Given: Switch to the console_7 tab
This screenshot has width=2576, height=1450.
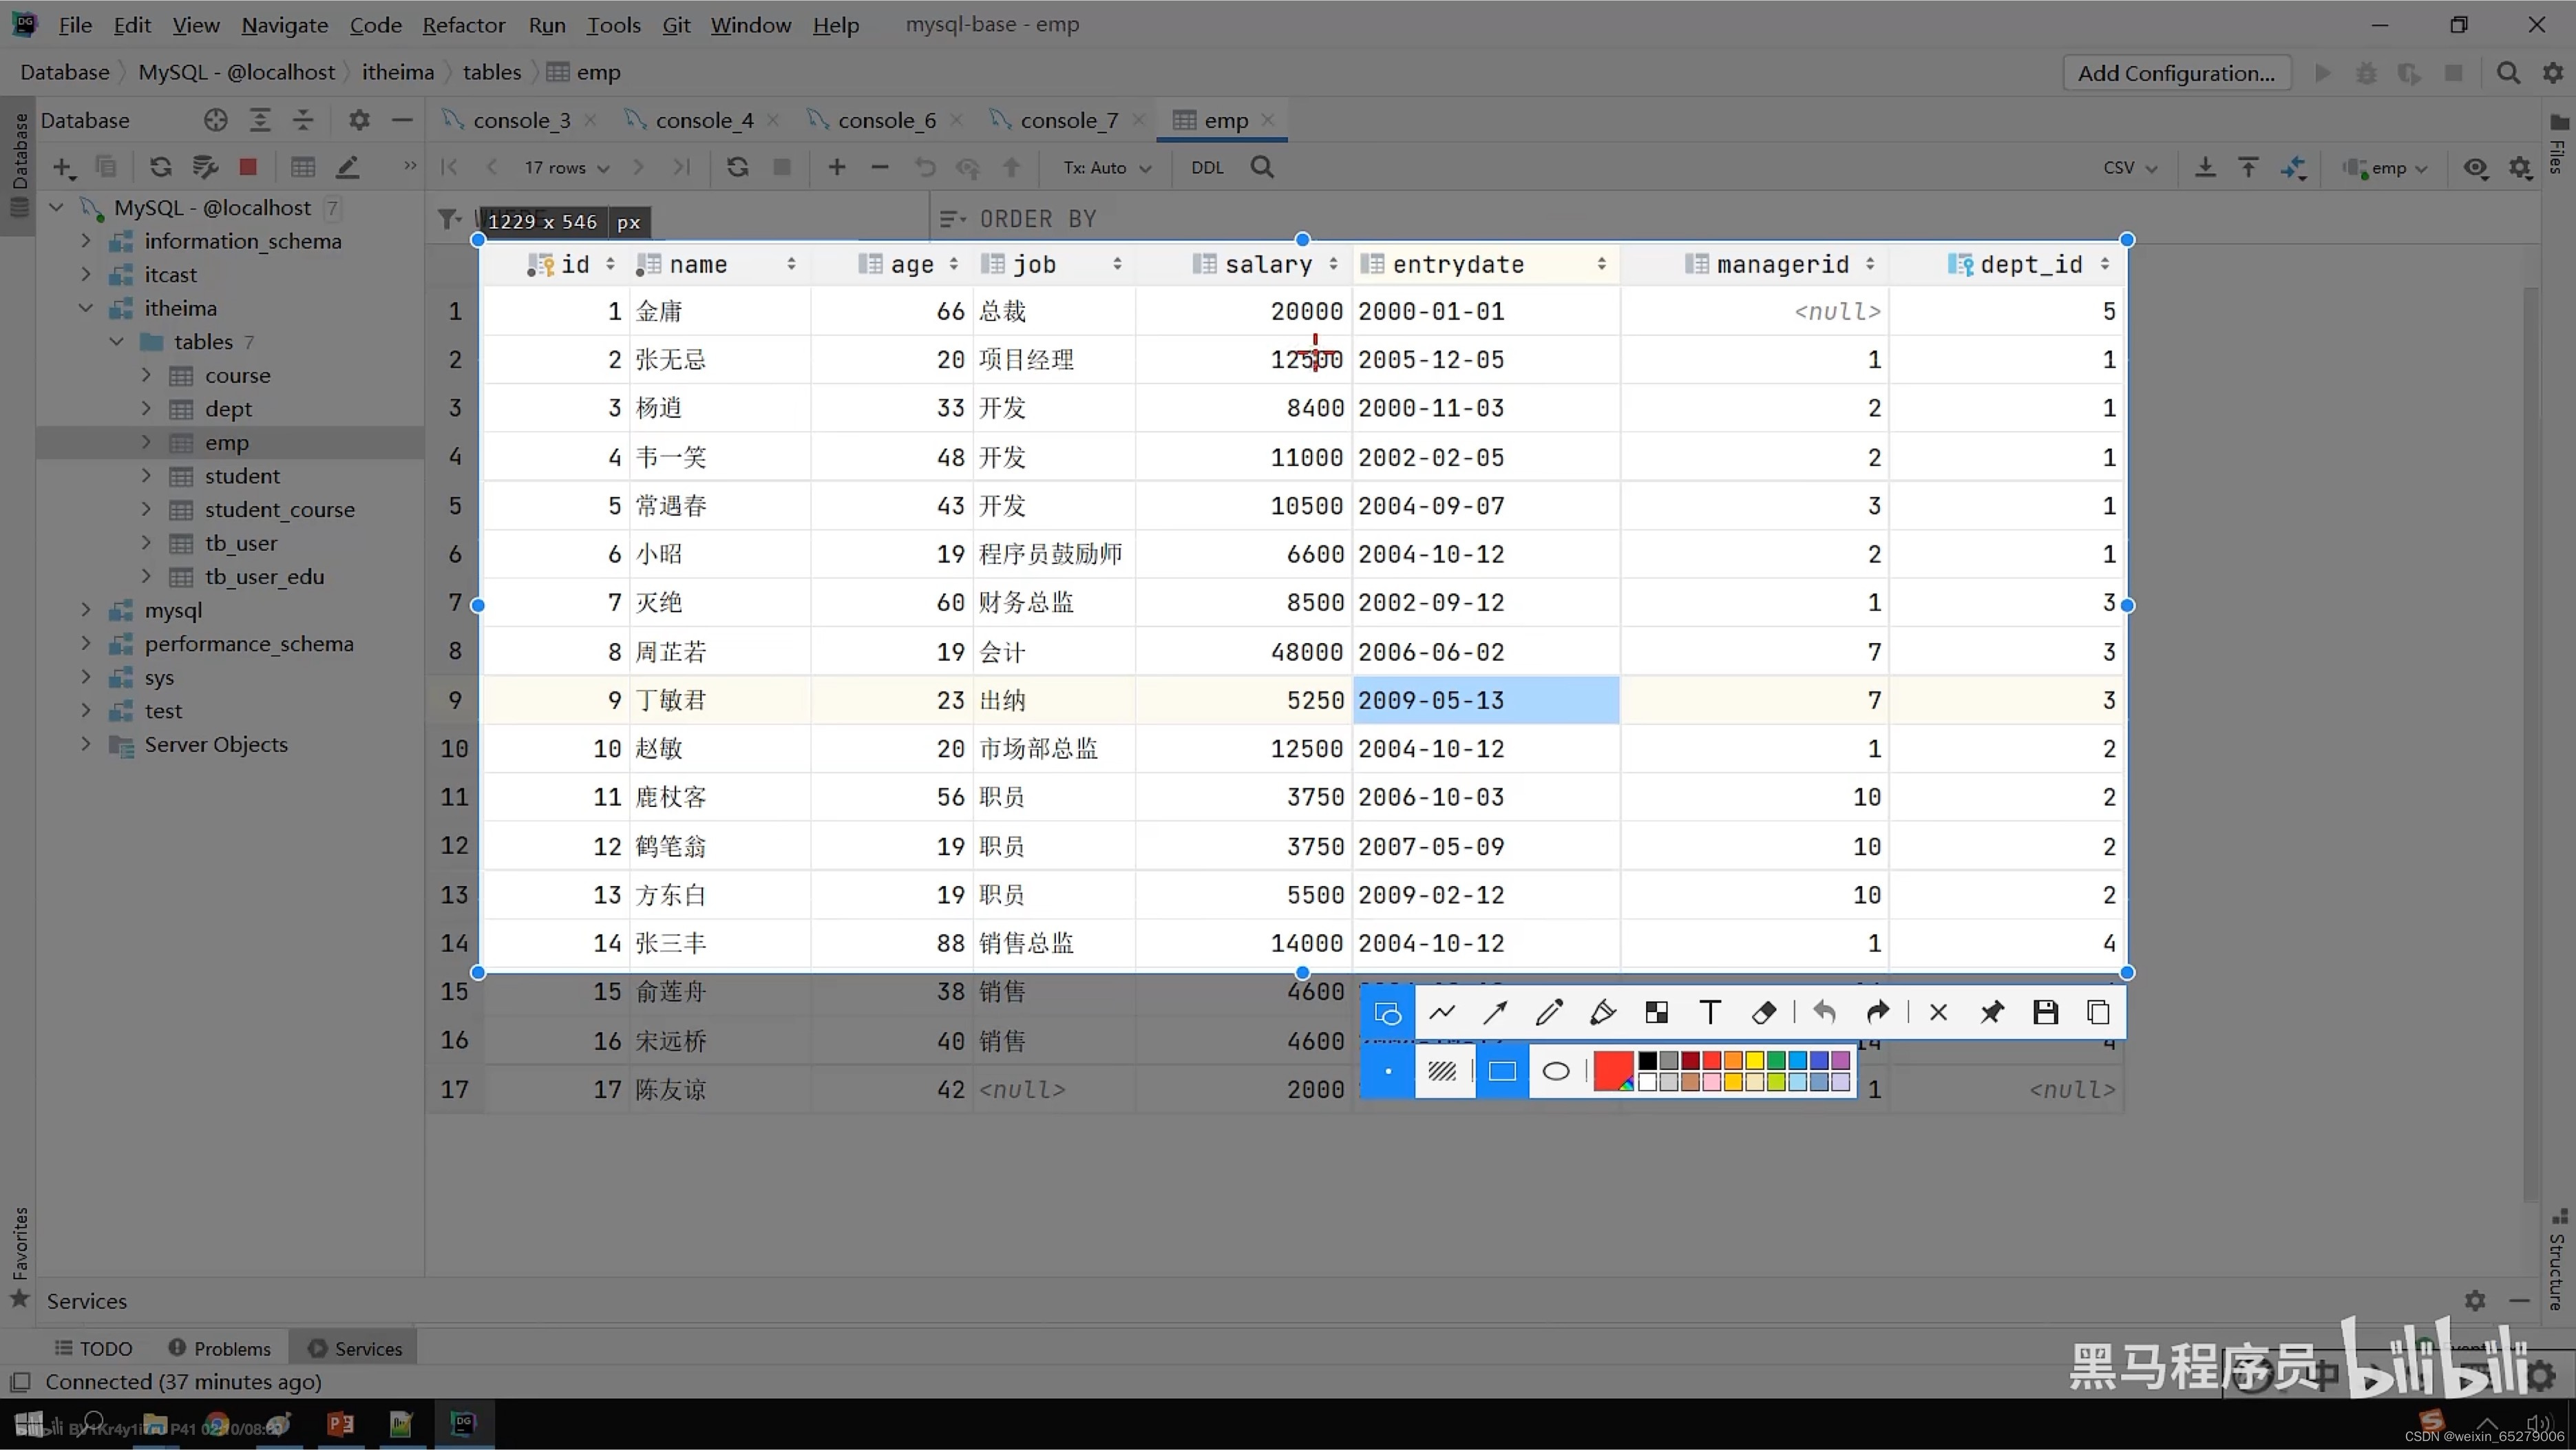Looking at the screenshot, I should pyautogui.click(x=1069, y=120).
